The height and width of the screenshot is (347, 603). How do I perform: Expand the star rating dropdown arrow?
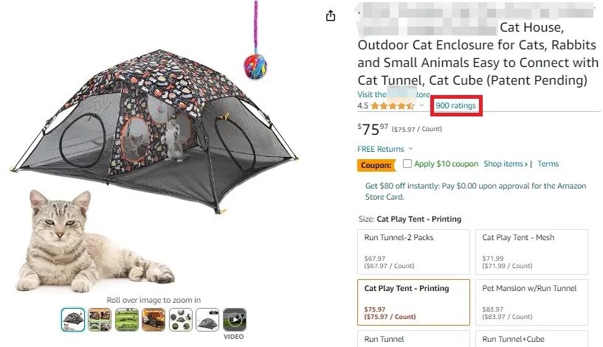tap(422, 105)
